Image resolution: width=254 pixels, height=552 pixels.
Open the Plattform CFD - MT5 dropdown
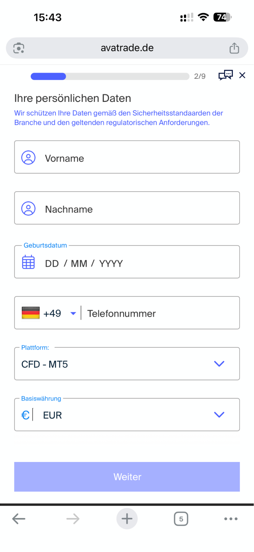pos(127,364)
